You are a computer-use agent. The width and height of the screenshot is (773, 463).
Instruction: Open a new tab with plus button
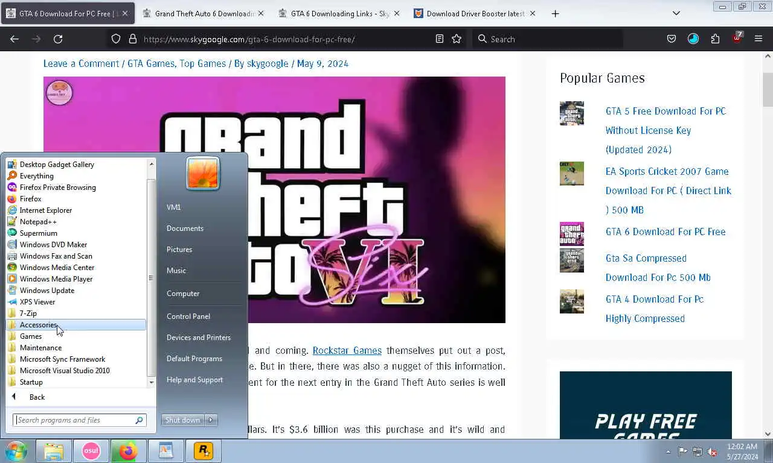(555, 13)
